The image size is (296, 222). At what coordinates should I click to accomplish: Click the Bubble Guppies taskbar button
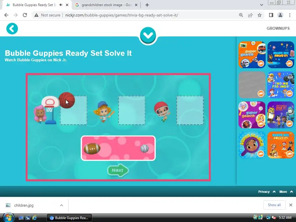click(x=69, y=218)
